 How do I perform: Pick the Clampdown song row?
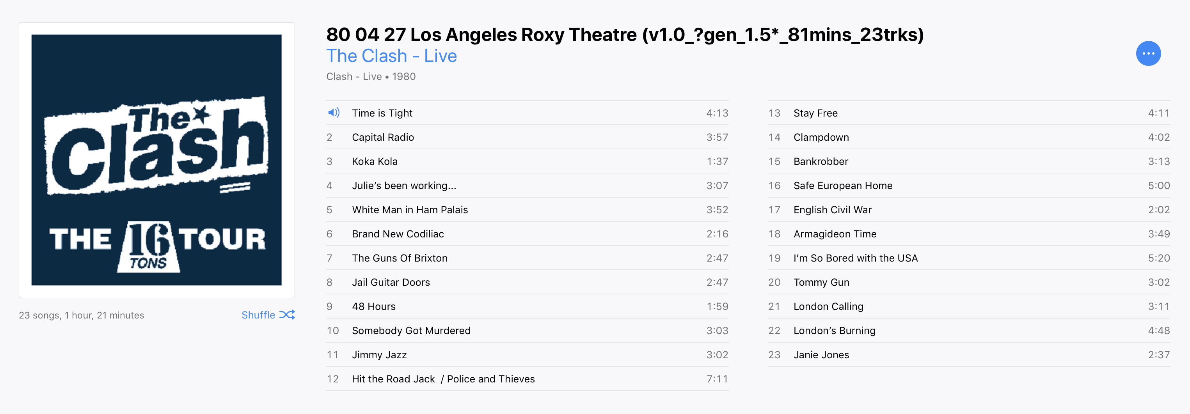969,137
